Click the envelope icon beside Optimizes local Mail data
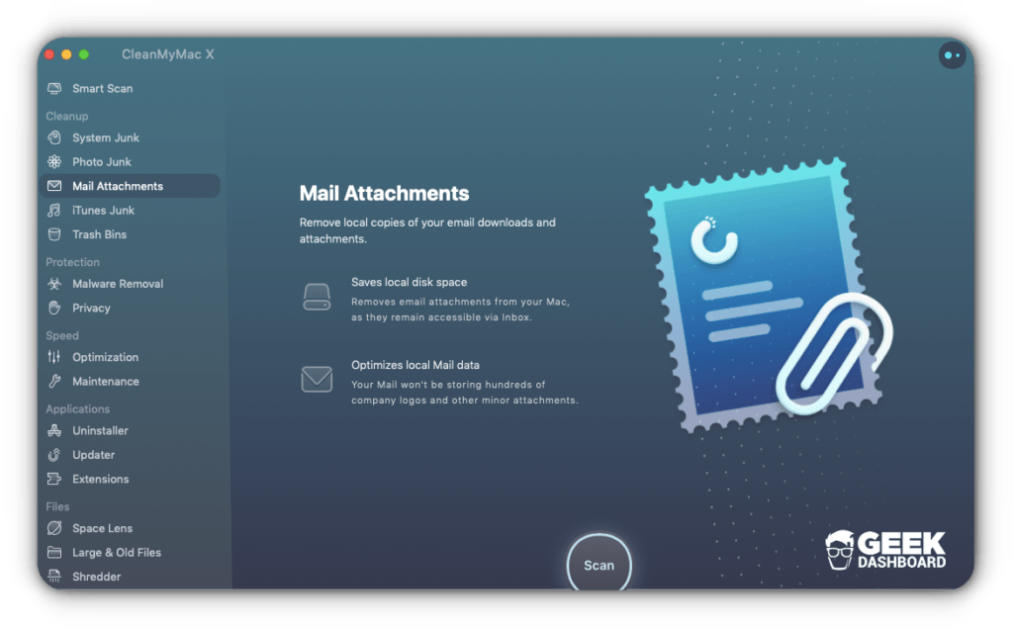1013x629 pixels. tap(317, 379)
